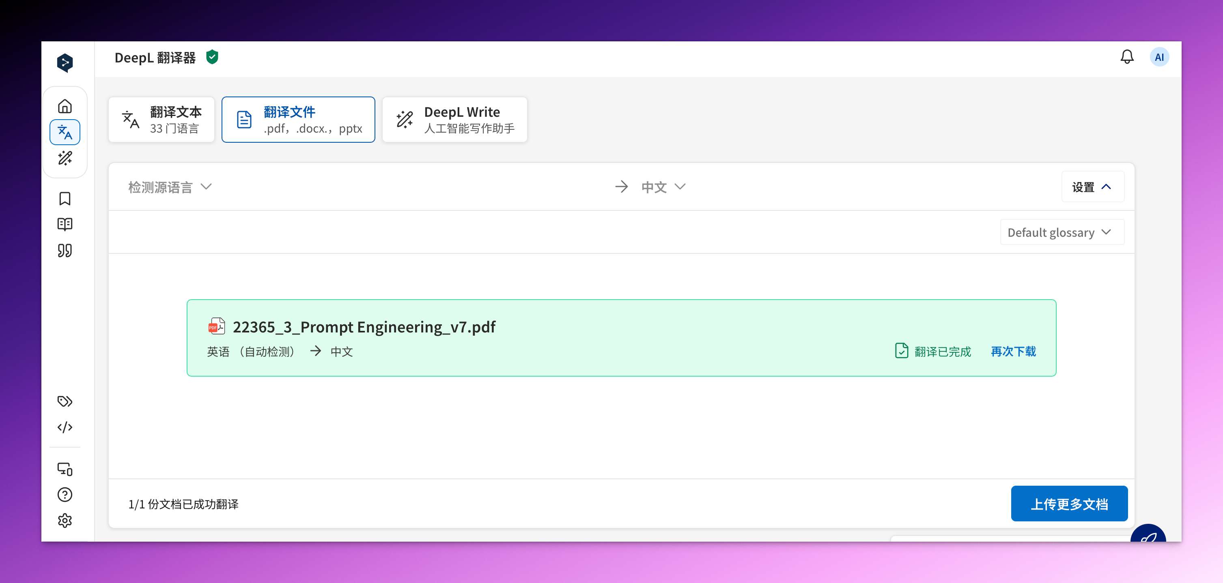Open the home icon in sidebar
Screen dimensions: 1223x583
click(65, 106)
